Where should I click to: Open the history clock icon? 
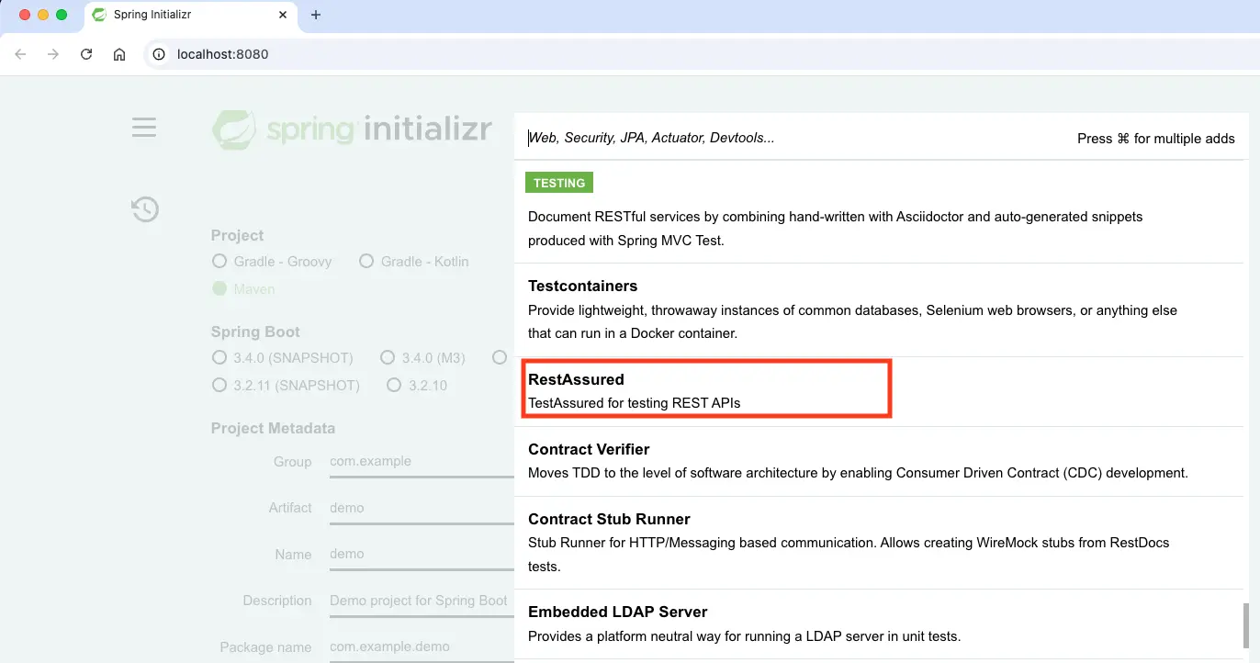point(144,209)
